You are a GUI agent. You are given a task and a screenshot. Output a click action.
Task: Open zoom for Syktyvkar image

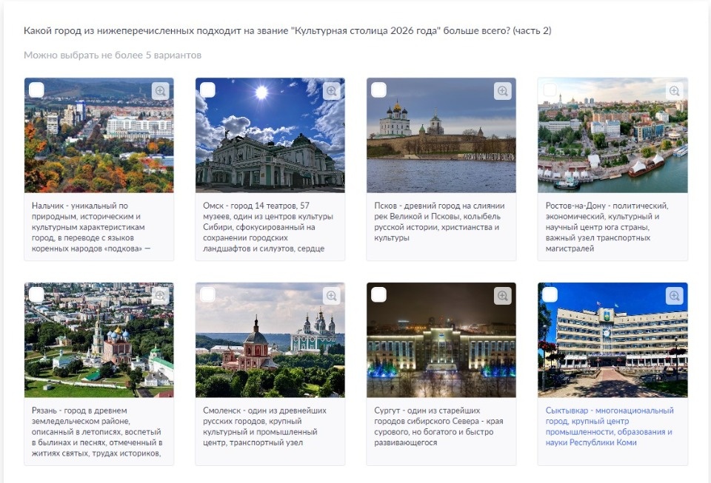coord(674,296)
